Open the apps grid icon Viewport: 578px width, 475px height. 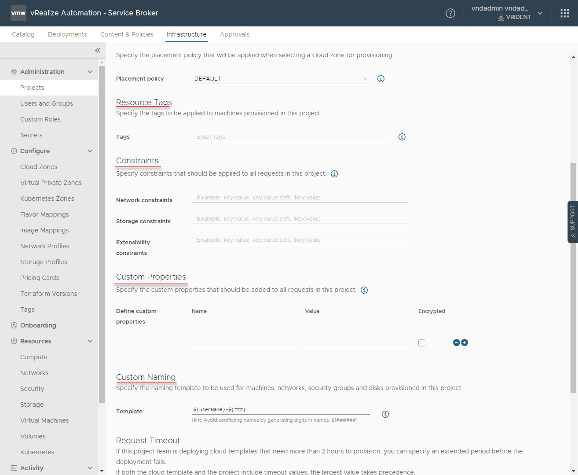[565, 13]
